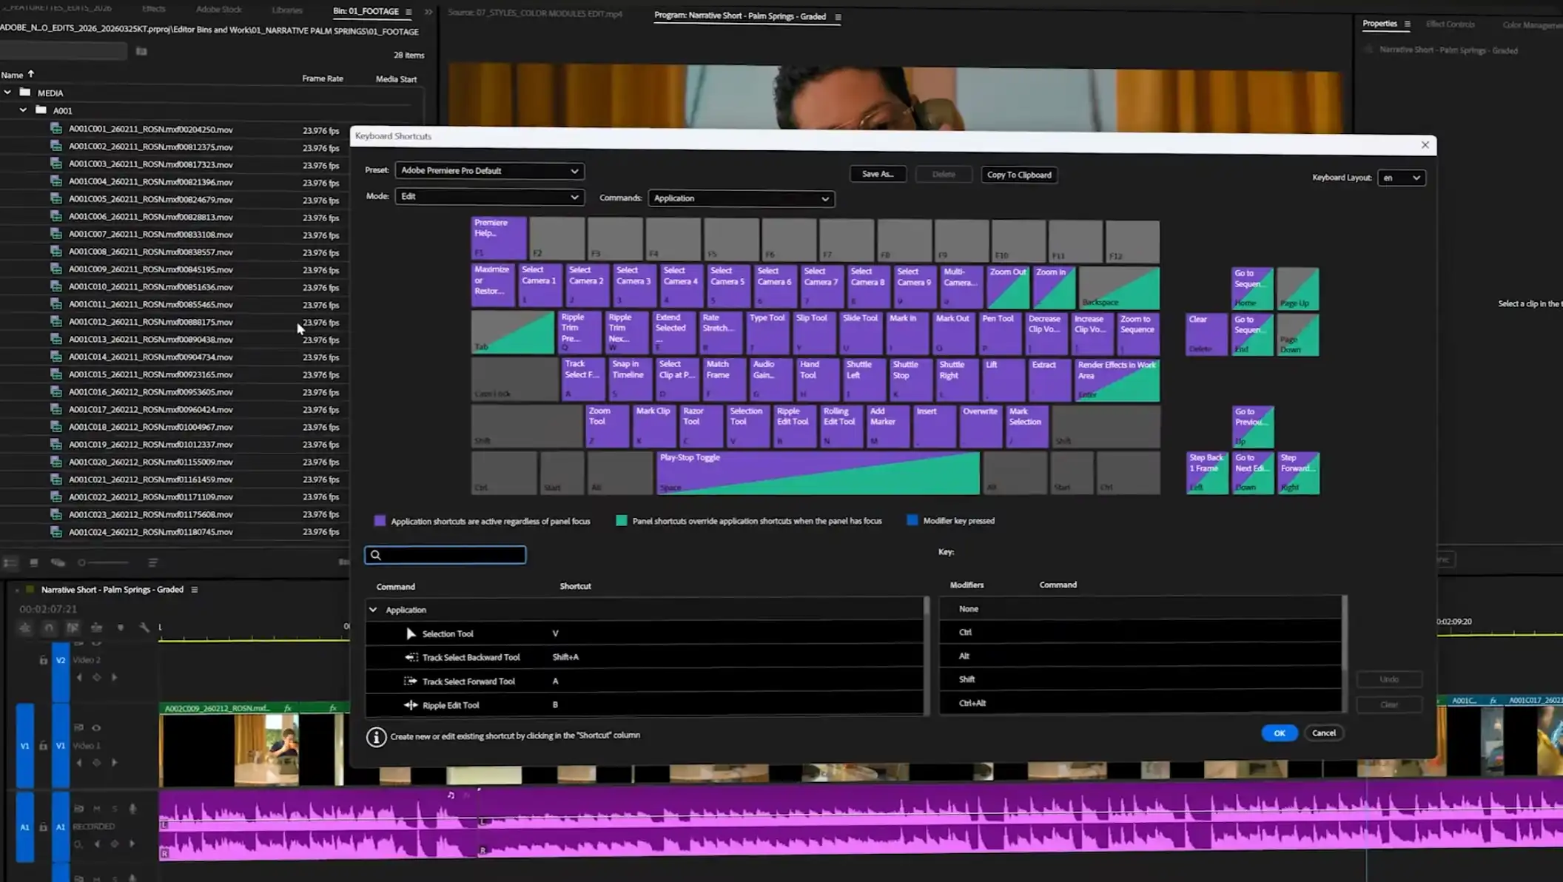Open the Commands dropdown showing Application
This screenshot has height=882, width=1563.
click(741, 198)
